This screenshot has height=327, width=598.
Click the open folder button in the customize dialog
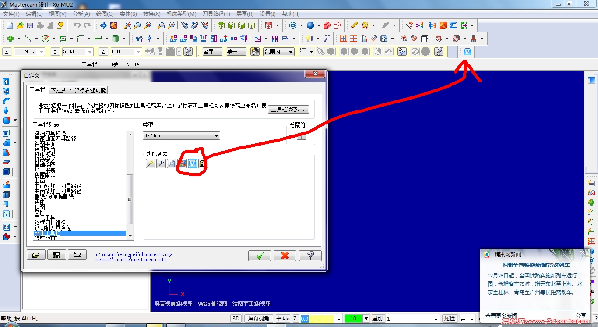tap(36, 255)
